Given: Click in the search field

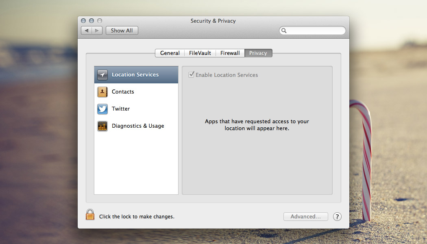Looking at the screenshot, I should coord(312,30).
